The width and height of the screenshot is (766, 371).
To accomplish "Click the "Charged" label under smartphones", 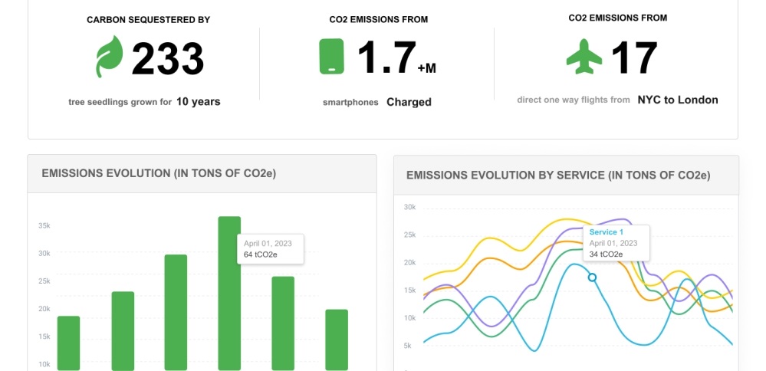I will 409,102.
